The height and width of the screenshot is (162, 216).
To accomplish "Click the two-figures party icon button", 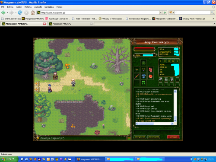I will 166,79.
